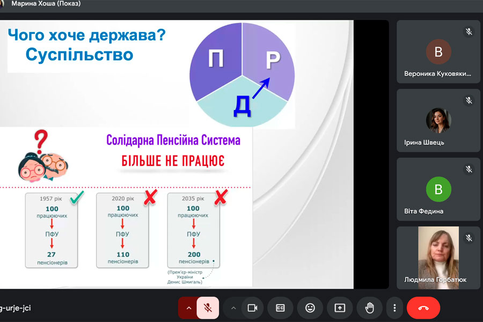This screenshot has width=483, height=322.
Task: Click muted mic icon on Людмила Горбатюк tile
Action: click(469, 238)
